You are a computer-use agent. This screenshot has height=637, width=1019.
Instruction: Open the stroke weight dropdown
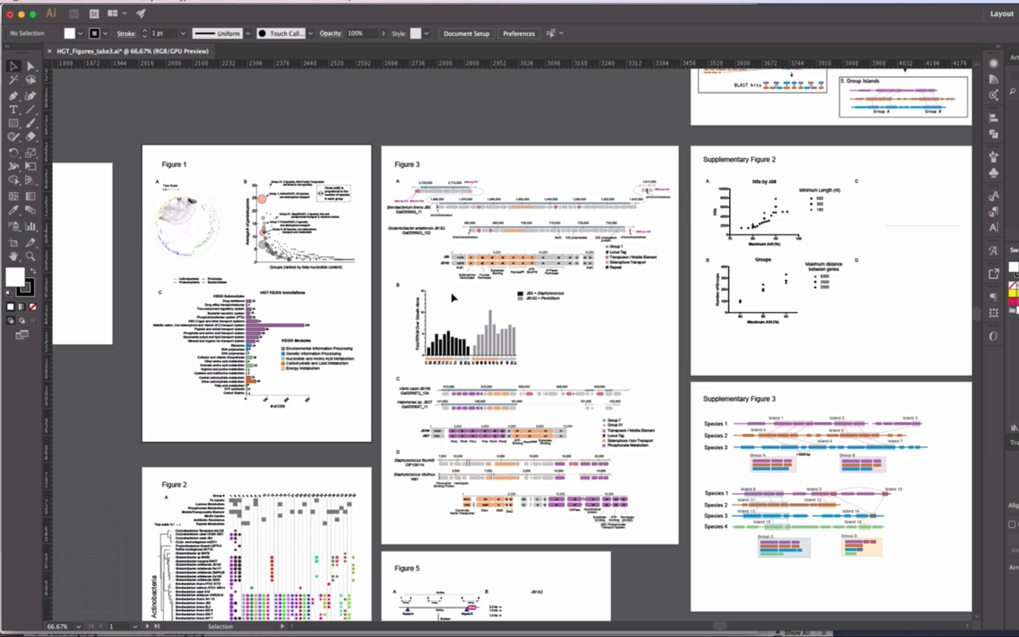pos(183,33)
